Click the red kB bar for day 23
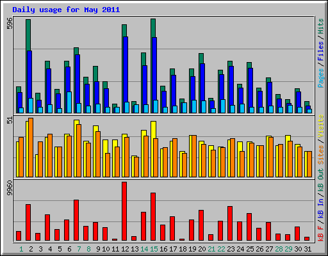Viewport: 328px width, 256px height. point(230,223)
